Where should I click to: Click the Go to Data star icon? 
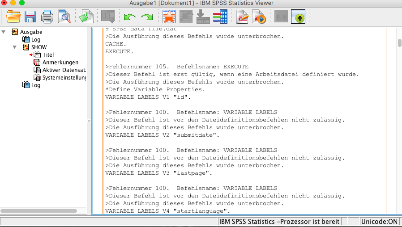[x=169, y=17]
